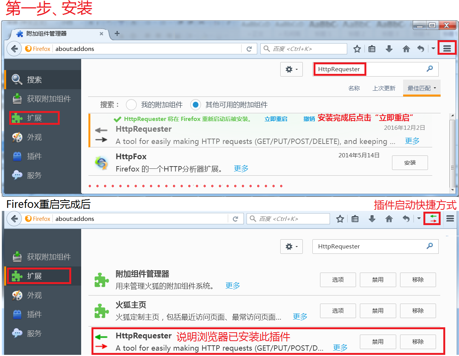Click 移除 for 火狐主页

[418, 310]
